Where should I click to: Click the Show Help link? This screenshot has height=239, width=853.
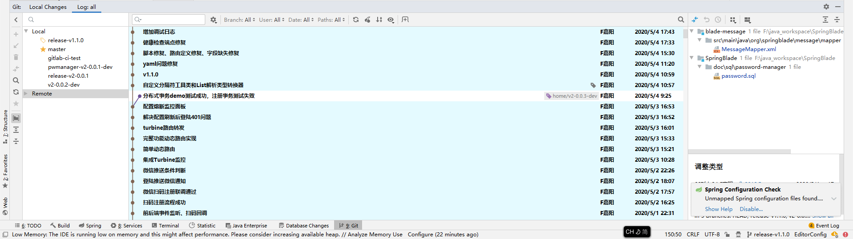coord(718,209)
